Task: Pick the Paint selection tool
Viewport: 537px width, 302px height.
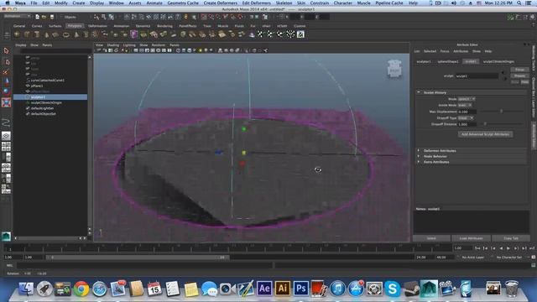Action: 6,72
